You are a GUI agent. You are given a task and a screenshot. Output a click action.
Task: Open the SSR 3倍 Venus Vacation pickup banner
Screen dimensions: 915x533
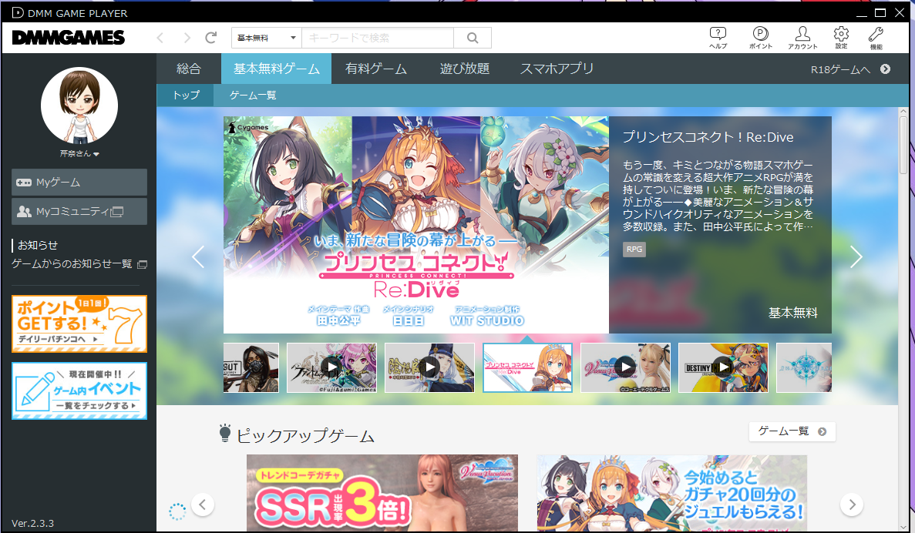(x=382, y=494)
